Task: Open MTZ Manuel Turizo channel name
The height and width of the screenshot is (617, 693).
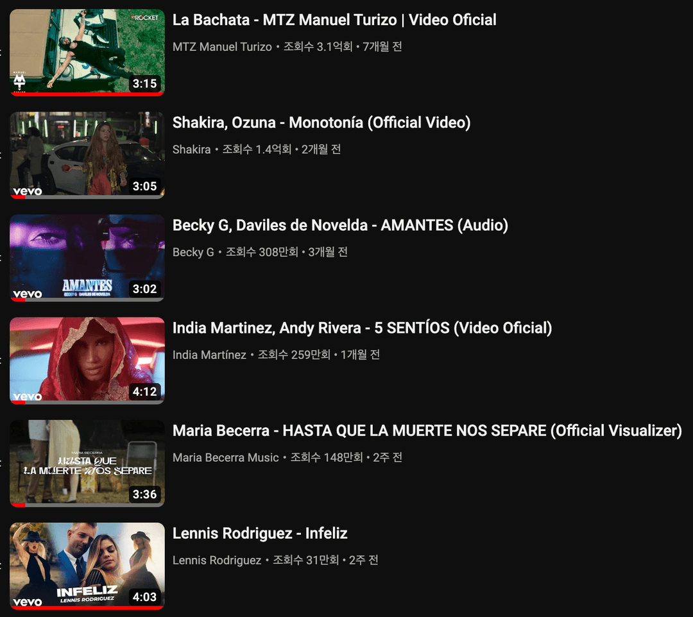Action: click(x=222, y=47)
